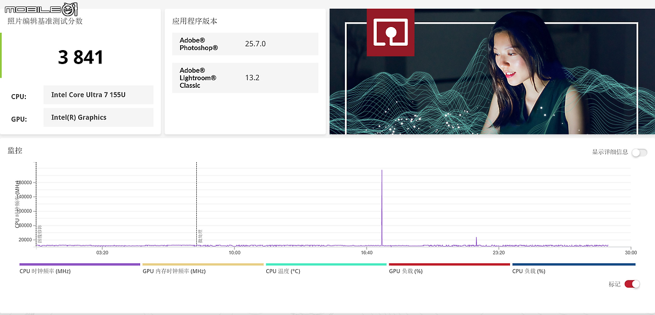
Task: Click the Intel Core Ultra 7 155U field
Action: [99, 95]
